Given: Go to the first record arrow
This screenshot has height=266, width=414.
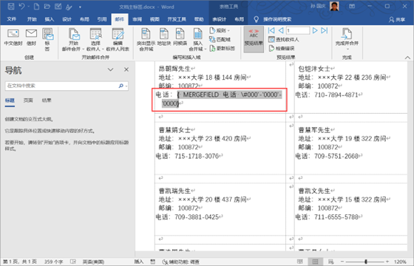Looking at the screenshot, I should (x=271, y=30).
